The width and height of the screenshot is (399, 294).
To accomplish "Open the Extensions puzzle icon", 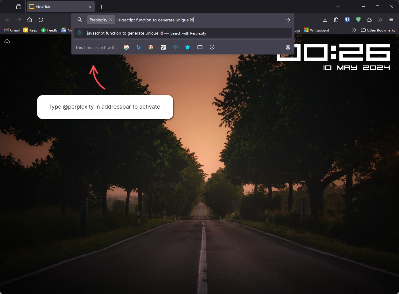I will [336, 20].
